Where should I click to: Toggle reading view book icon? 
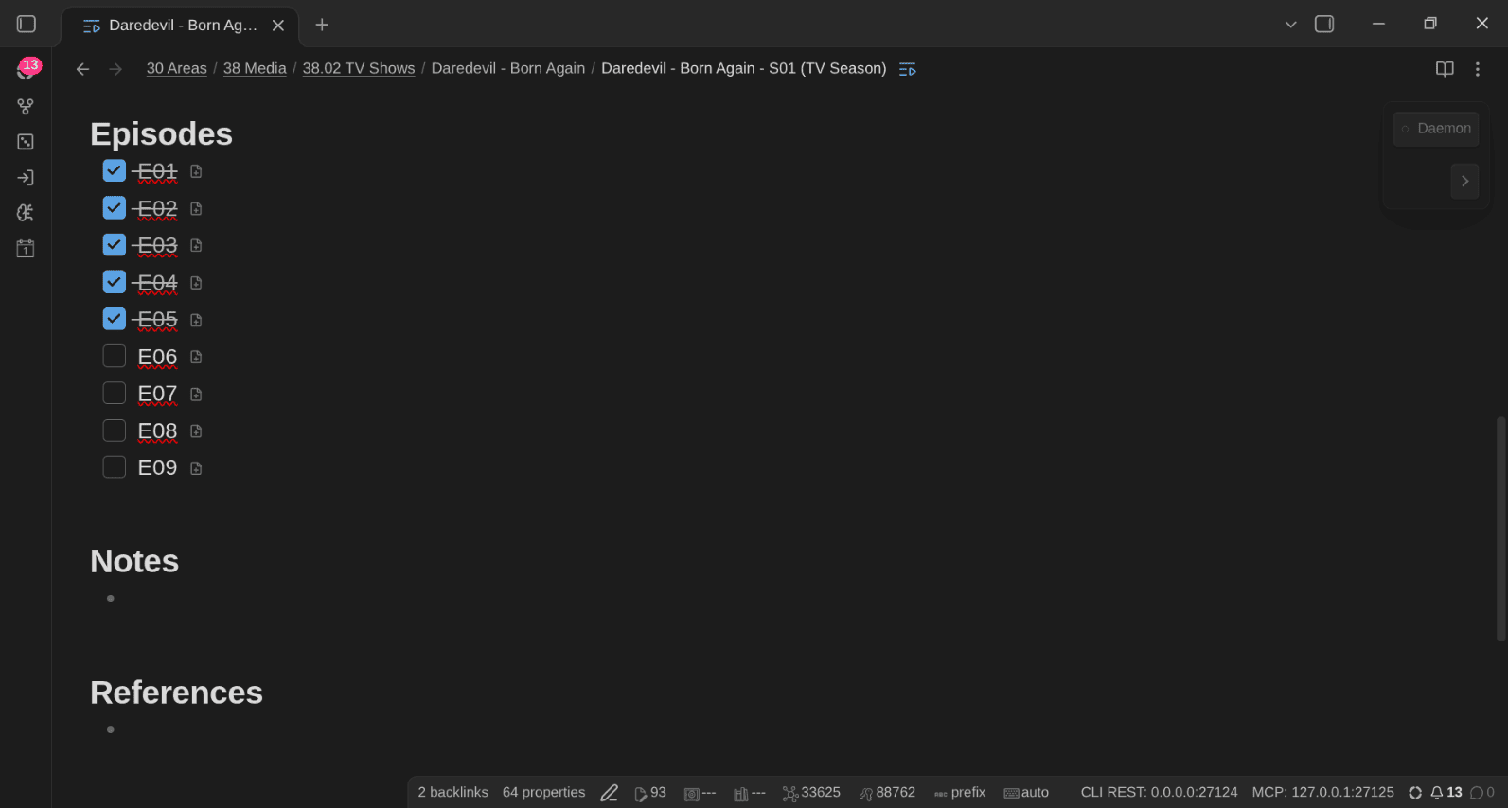click(x=1445, y=69)
